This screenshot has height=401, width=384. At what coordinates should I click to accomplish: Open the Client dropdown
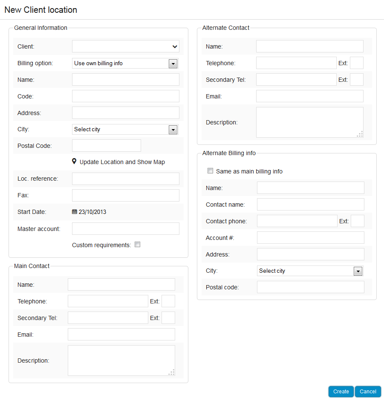click(x=126, y=46)
